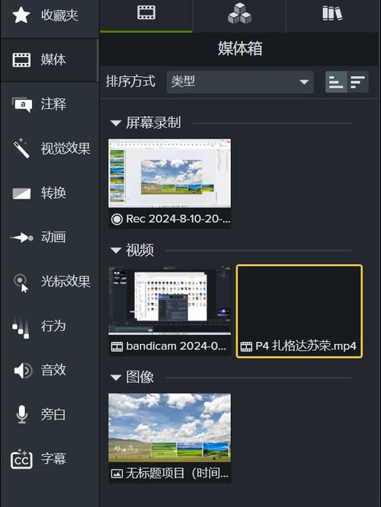This screenshot has width=381, height=507.
Task: Open the 注释 annotation callout icon
Action: pos(21,104)
